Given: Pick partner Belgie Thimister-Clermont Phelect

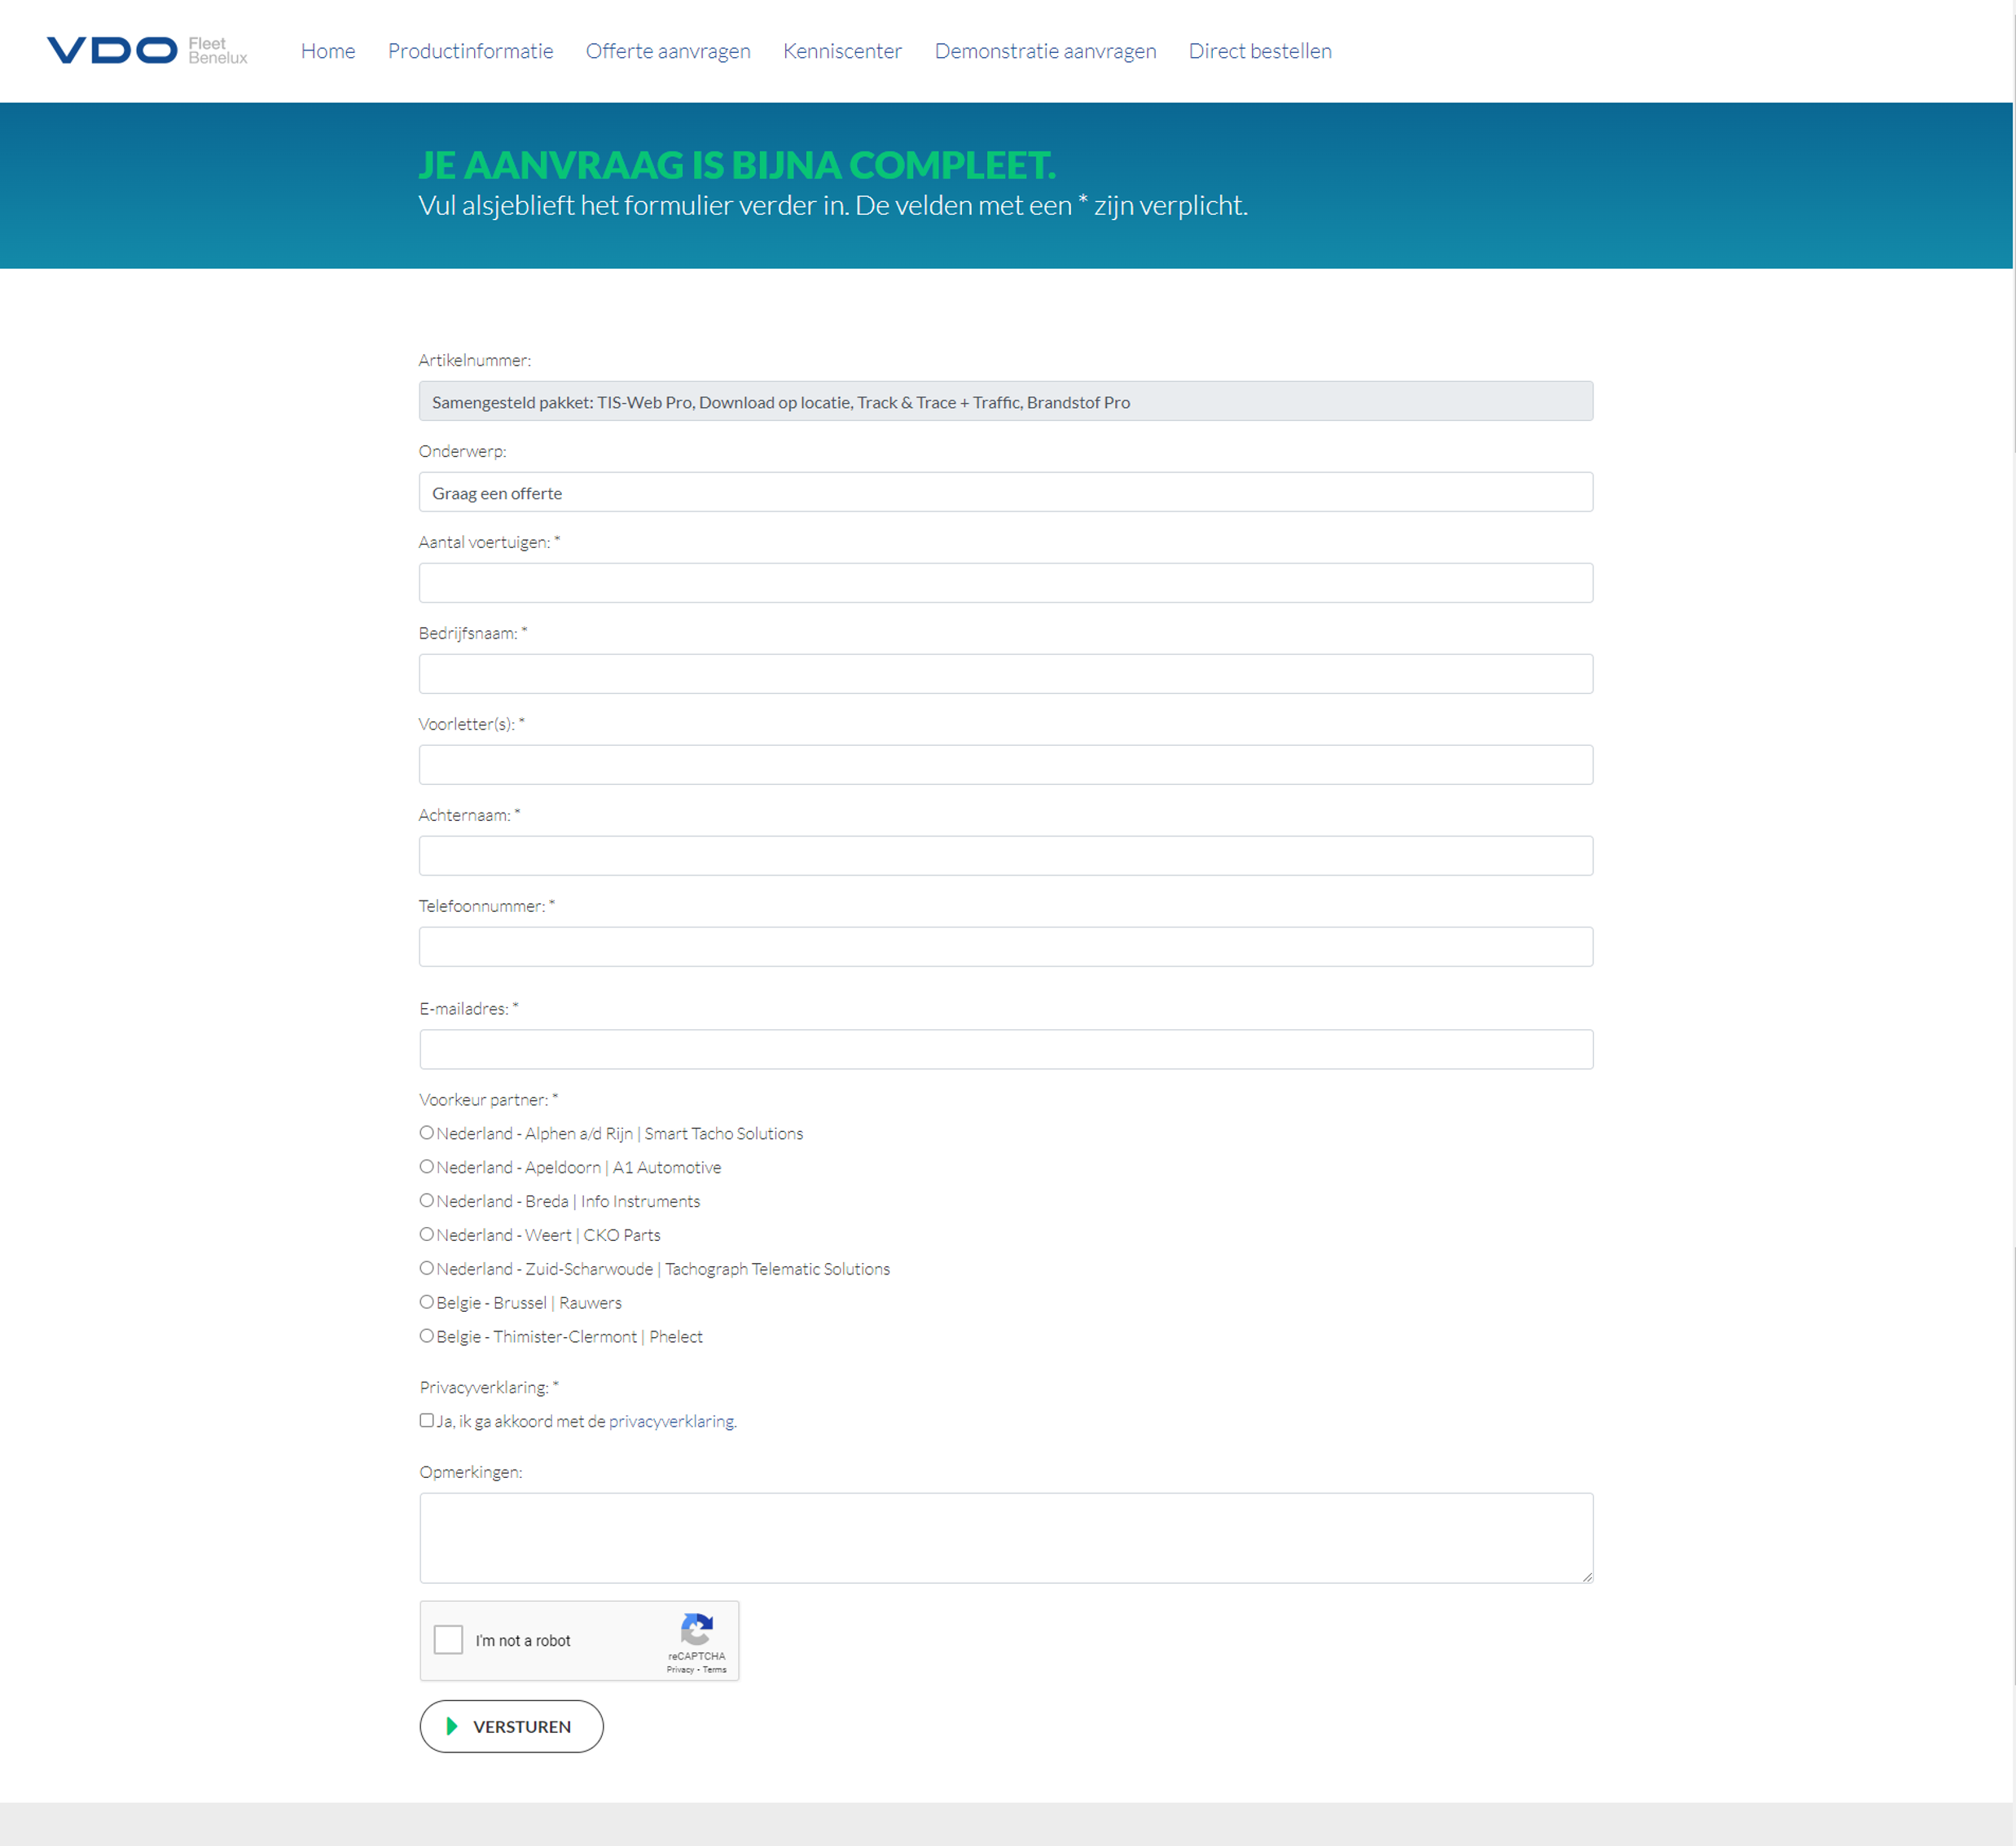Looking at the screenshot, I should (x=427, y=1336).
